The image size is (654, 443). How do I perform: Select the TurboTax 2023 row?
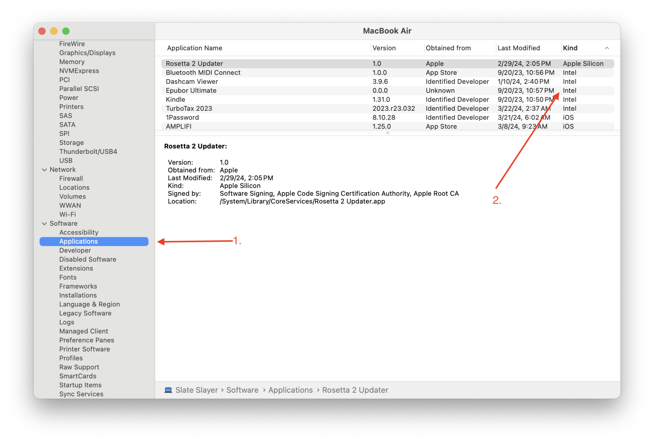coord(189,108)
